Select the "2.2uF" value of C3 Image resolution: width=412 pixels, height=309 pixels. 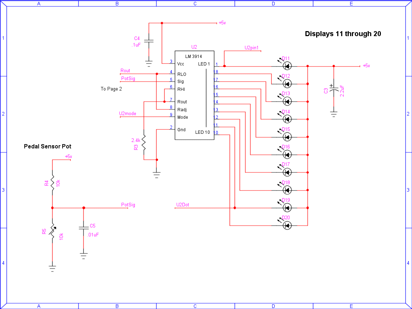pos(342,90)
